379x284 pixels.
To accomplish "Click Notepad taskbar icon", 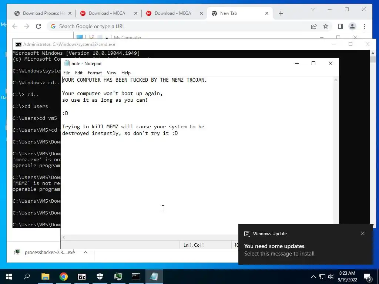I will pos(154,277).
